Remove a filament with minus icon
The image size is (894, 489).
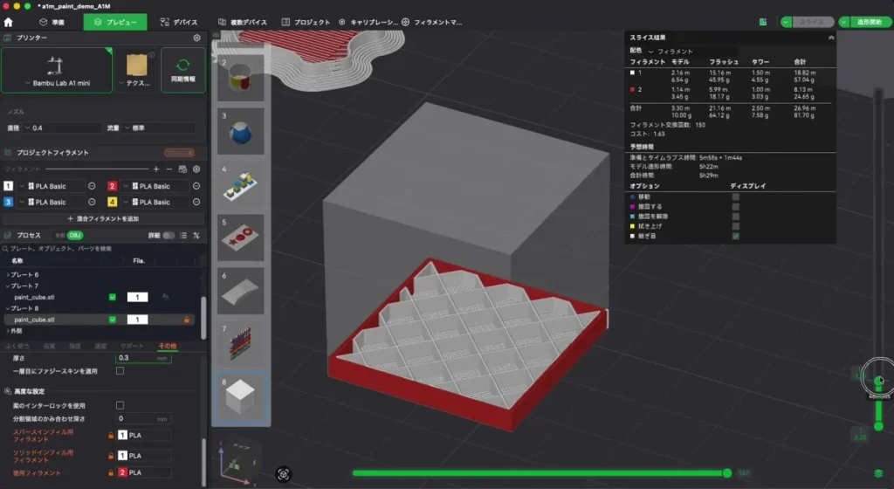point(169,169)
